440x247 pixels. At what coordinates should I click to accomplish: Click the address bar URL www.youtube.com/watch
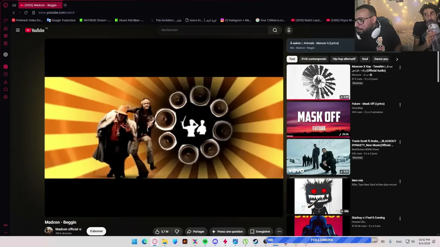[56, 13]
